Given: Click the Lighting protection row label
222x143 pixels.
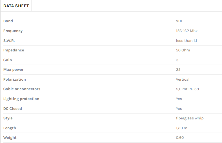Looking at the screenshot, I should [21, 99].
